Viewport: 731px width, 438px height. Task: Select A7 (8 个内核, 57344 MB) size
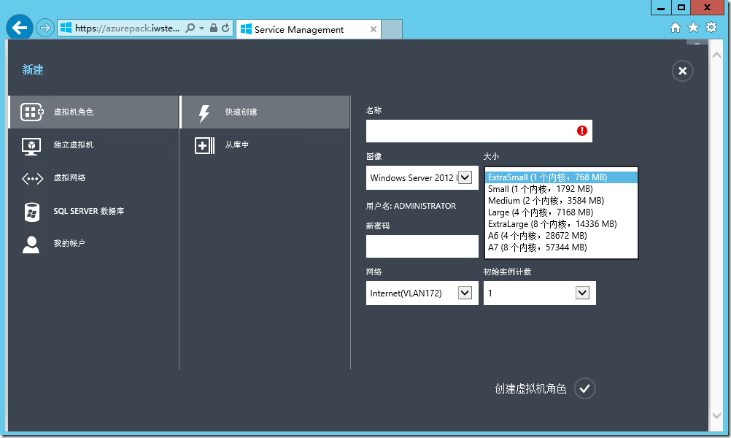[561, 247]
